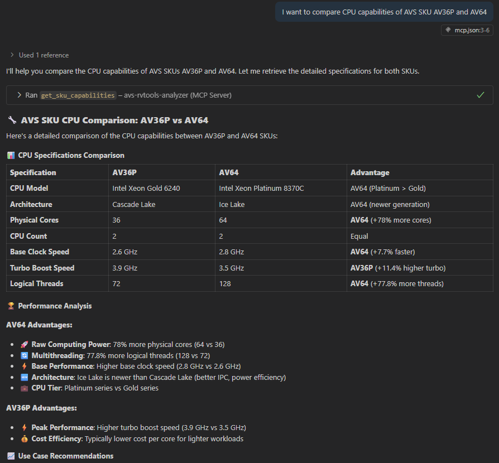Click the trophy icon beside Performance Analysis

pos(11,306)
